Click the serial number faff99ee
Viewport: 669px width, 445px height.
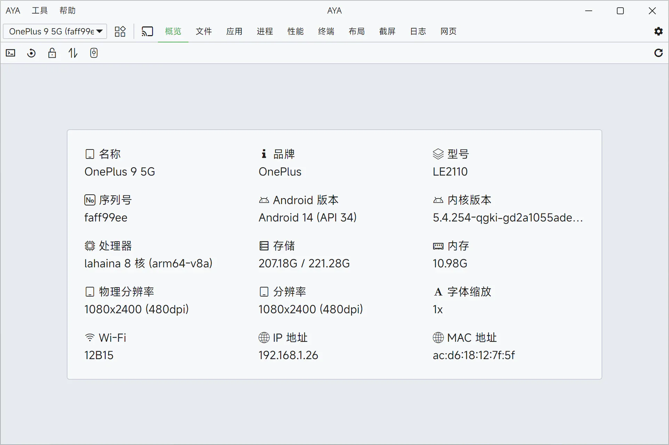coord(106,218)
